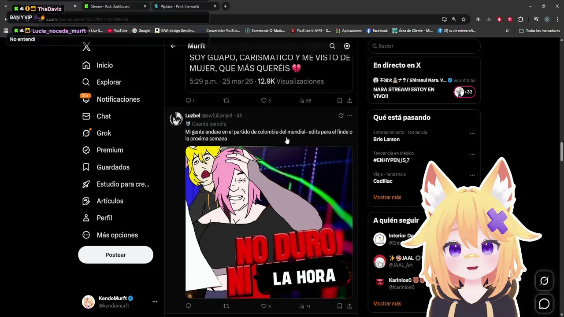Image resolution: width=564 pixels, height=317 pixels.
Task: Open Premium page
Action: 103,150
